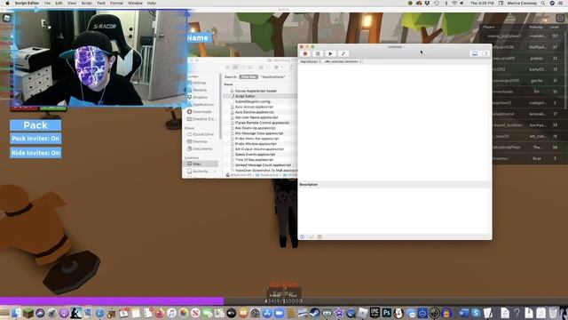Image resolution: width=568 pixels, height=320 pixels.
Task: Open the Roblox menu icon in the game window
Action: tap(6, 18)
